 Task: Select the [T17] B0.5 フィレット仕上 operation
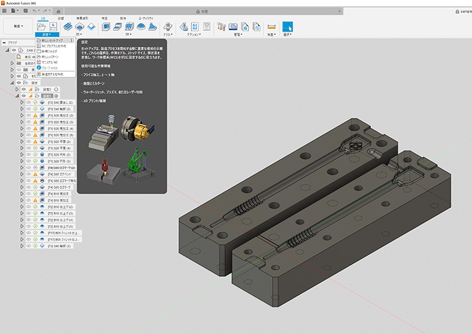coord(63,232)
